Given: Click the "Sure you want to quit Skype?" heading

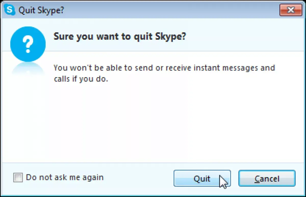Looking at the screenshot, I should (119, 36).
